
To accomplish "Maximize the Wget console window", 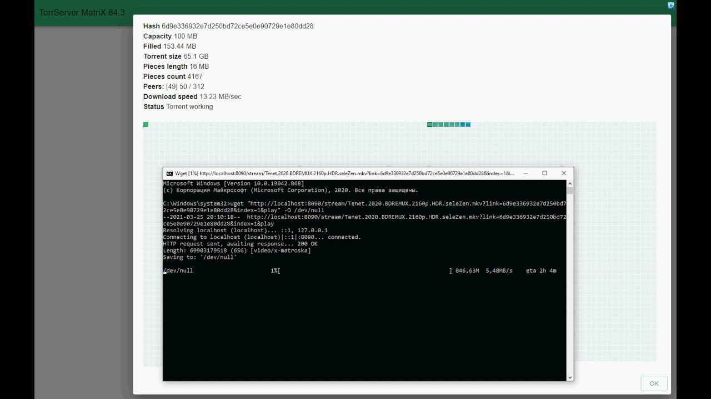I will pos(544,173).
